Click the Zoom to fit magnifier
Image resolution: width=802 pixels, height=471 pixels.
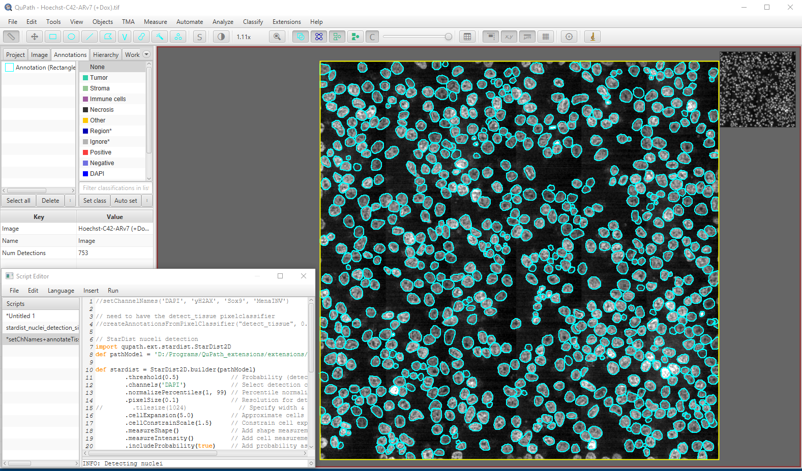(277, 37)
